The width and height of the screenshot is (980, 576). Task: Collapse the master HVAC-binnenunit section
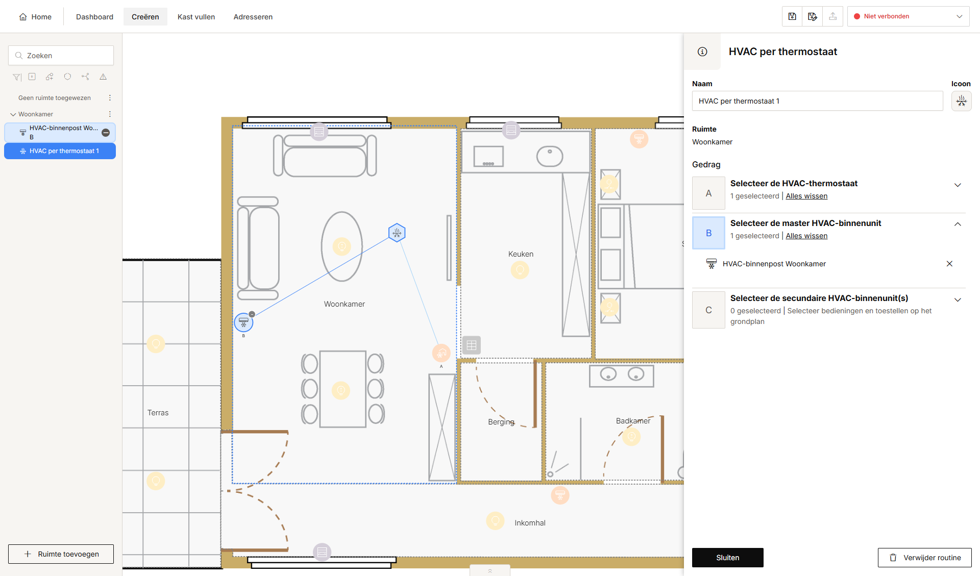click(958, 224)
